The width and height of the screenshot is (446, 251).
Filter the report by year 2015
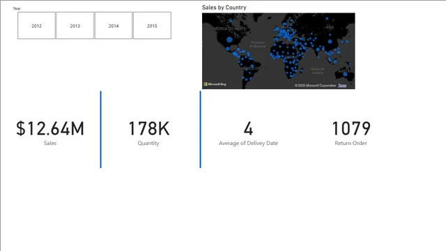click(x=152, y=25)
